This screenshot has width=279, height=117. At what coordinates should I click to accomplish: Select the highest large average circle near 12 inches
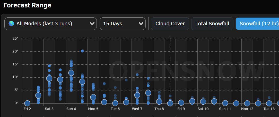[x=71, y=73]
